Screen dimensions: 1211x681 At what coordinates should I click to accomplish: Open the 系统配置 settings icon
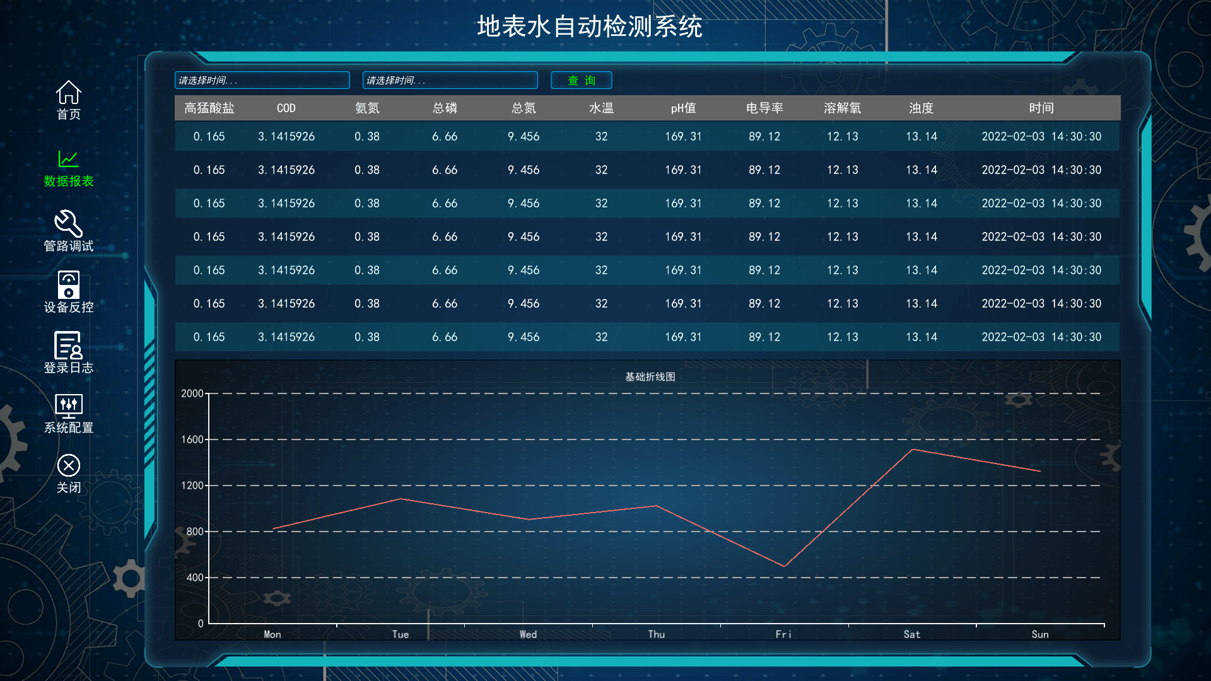(x=69, y=406)
